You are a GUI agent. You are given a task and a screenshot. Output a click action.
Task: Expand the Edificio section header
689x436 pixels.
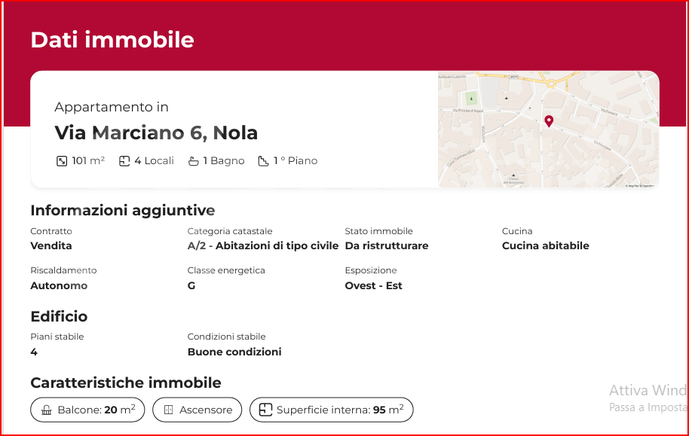[x=59, y=316]
